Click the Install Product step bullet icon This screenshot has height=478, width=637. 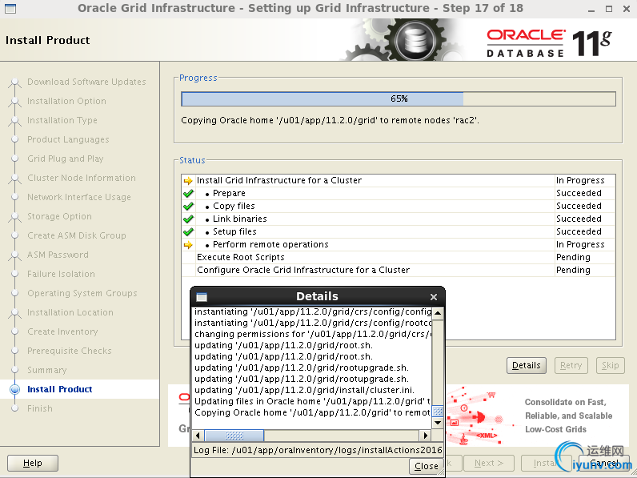click(x=15, y=389)
